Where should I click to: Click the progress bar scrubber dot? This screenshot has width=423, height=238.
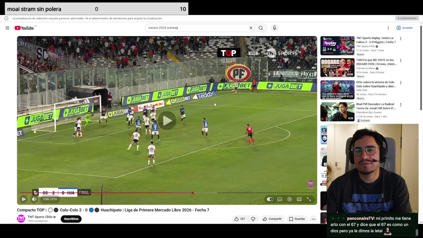193,193
